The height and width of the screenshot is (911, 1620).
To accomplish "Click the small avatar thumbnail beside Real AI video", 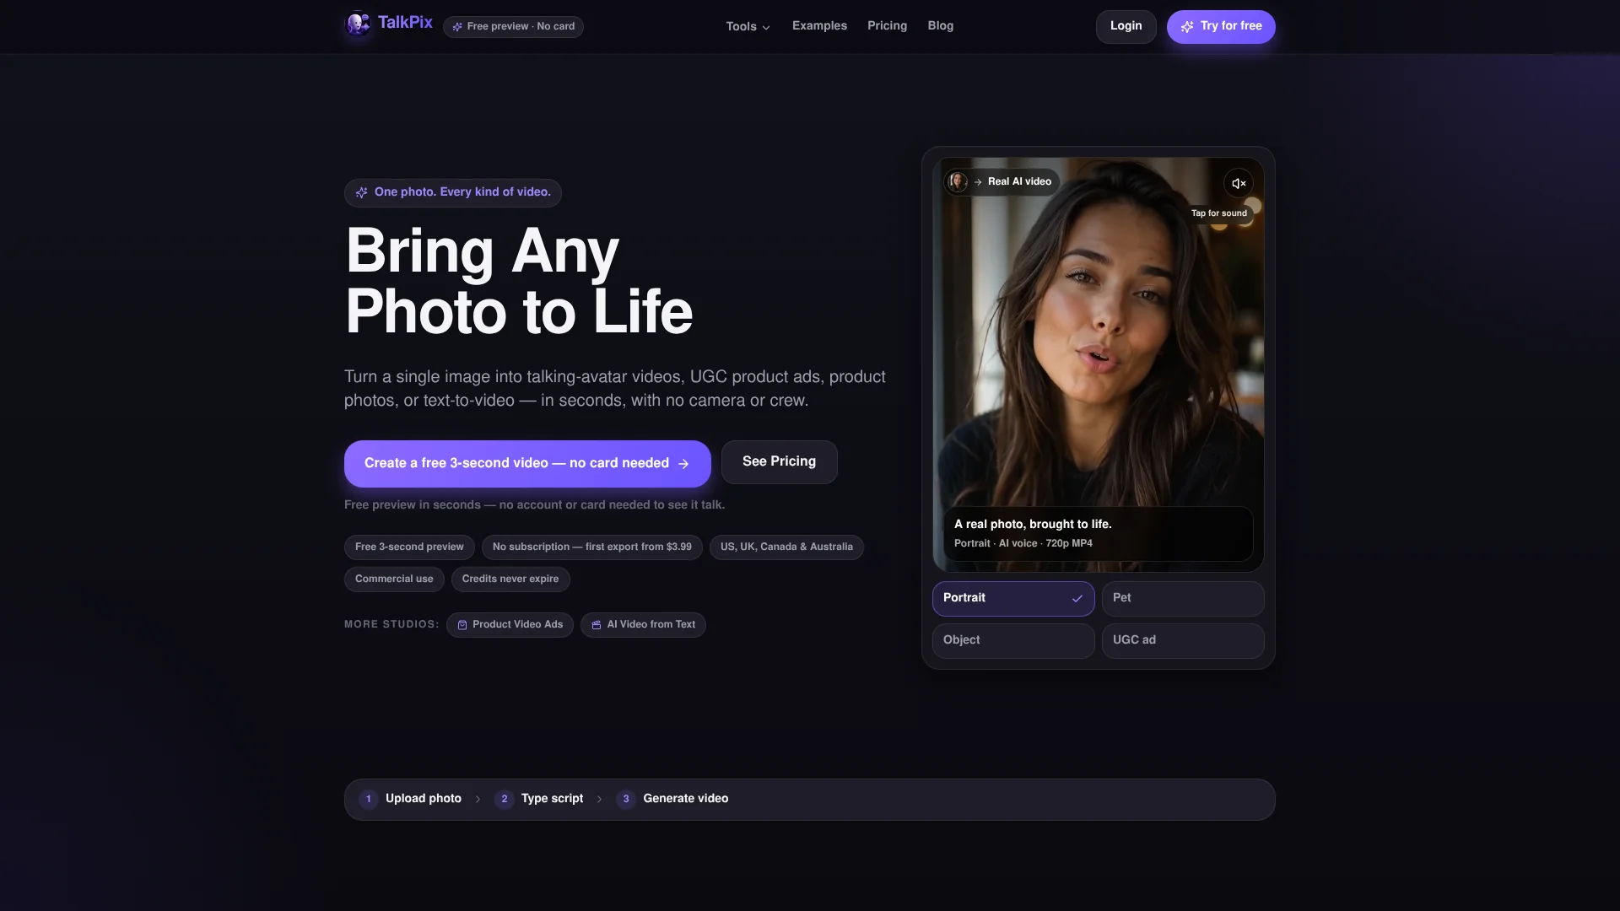I will (x=958, y=181).
